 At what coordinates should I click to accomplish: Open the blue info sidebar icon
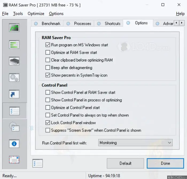click(14, 143)
